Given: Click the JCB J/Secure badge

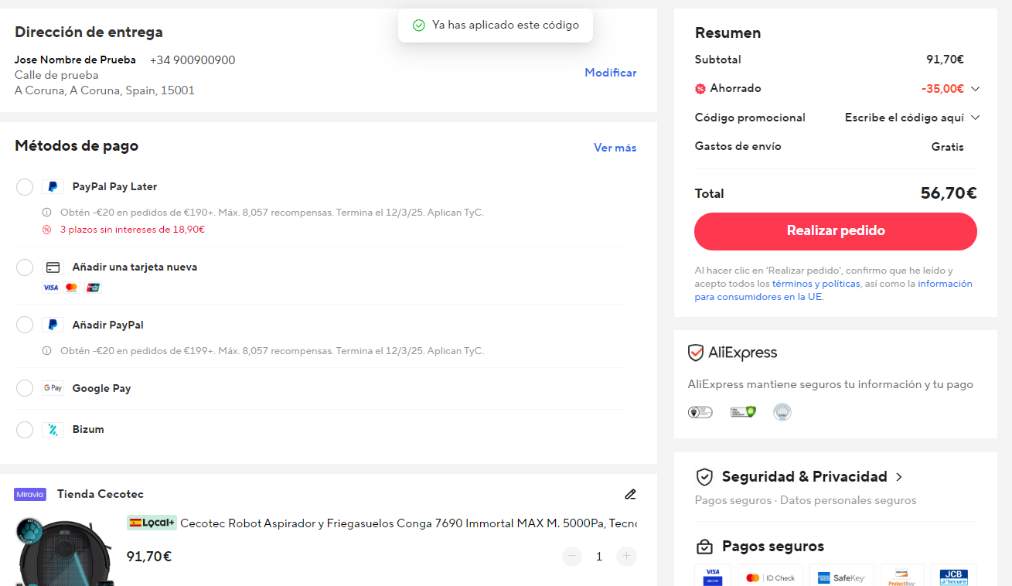Looking at the screenshot, I should coord(953,577).
